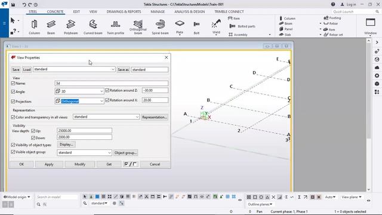Open the Window ribbon menu
Screen dimensions: 382x215
pyautogui.click(x=370, y=27)
